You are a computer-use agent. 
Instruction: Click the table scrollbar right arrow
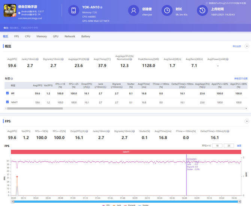[246, 108]
